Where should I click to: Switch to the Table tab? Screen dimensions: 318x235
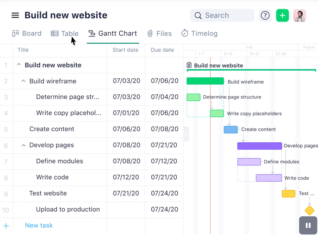tap(65, 33)
